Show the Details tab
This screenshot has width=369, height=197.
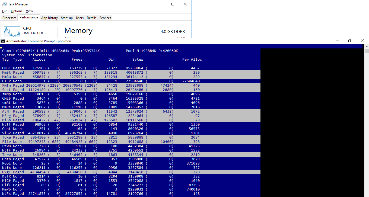(91, 18)
